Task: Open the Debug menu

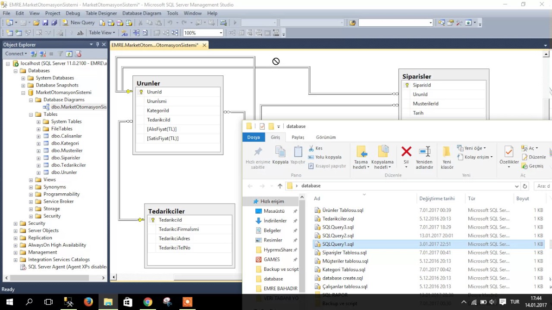Action: [x=73, y=13]
